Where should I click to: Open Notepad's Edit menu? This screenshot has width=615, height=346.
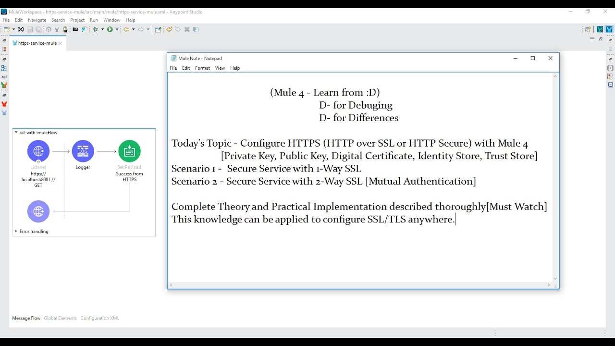(186, 68)
